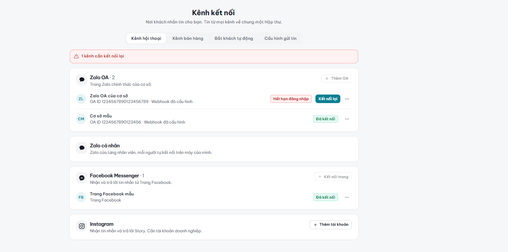Click Đã kết nối badge for Cơ sở mẫu

click(x=326, y=119)
